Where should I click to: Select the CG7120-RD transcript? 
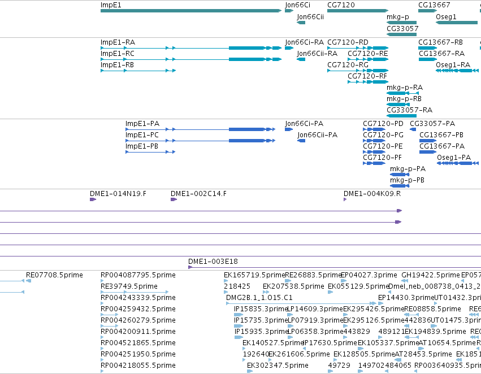coord(358,48)
